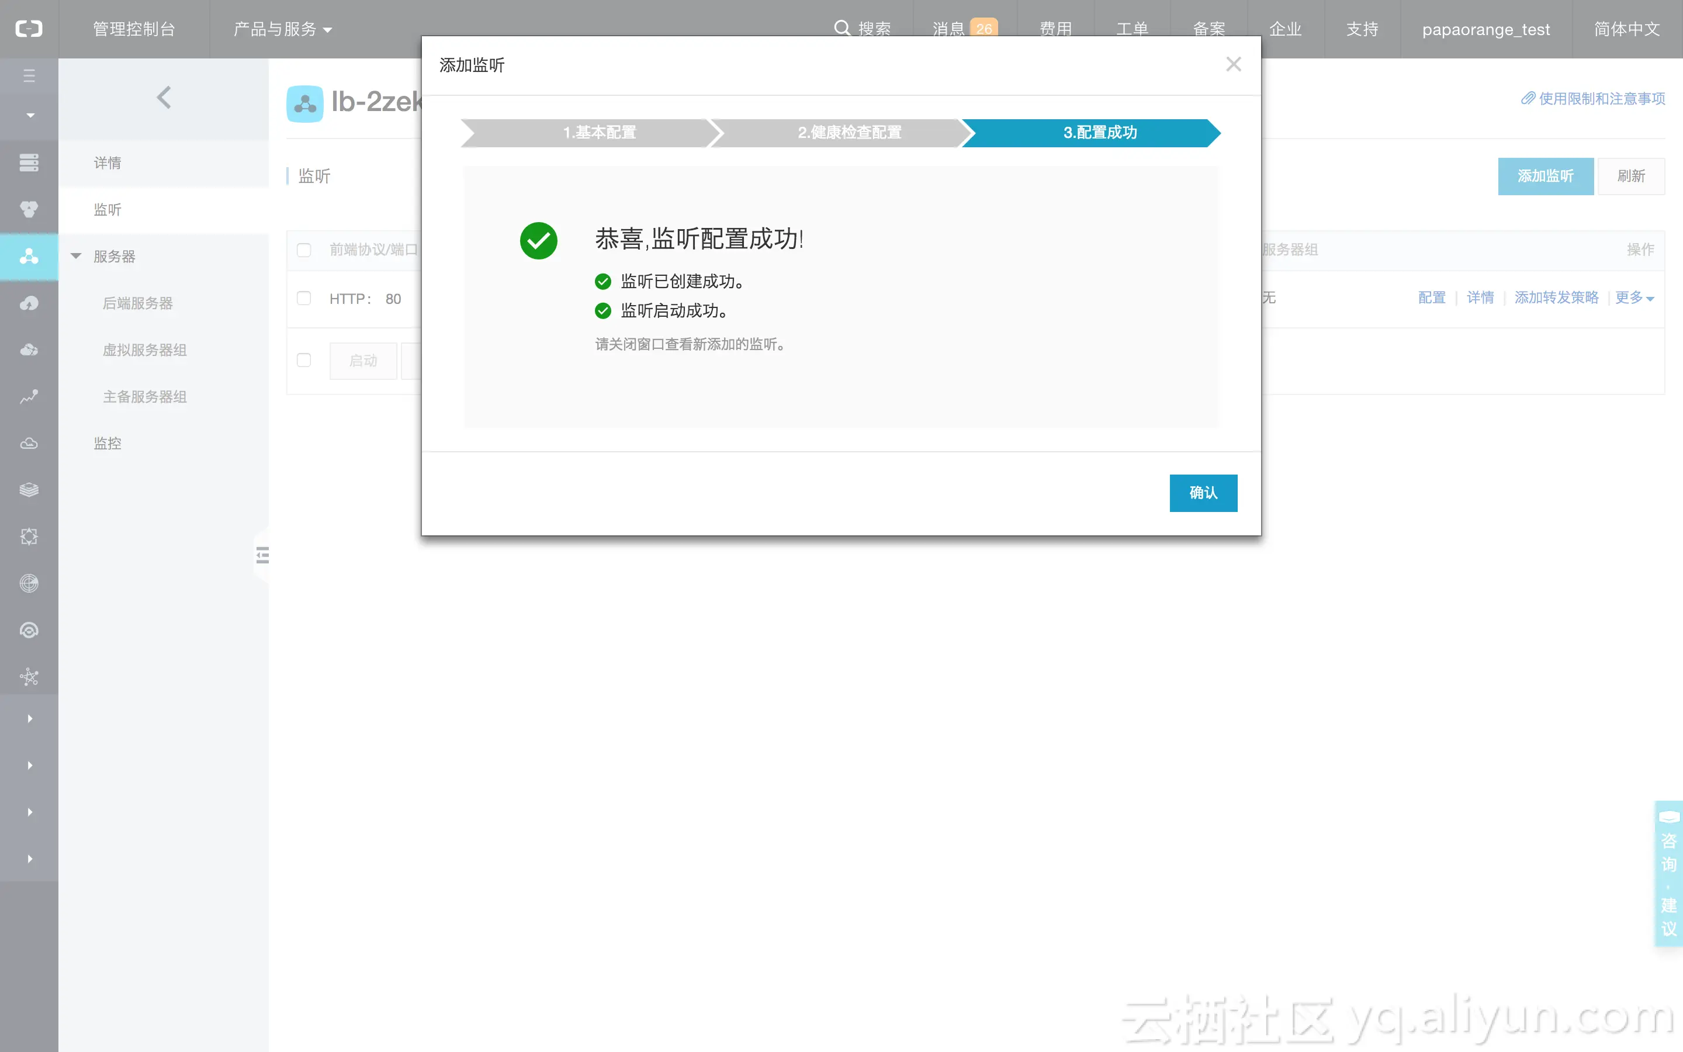Select the server instances icon in left sidebar
The image size is (1683, 1052).
(29, 162)
